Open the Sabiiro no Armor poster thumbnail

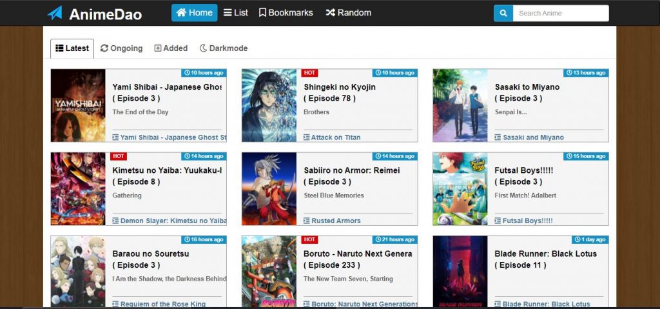[269, 189]
